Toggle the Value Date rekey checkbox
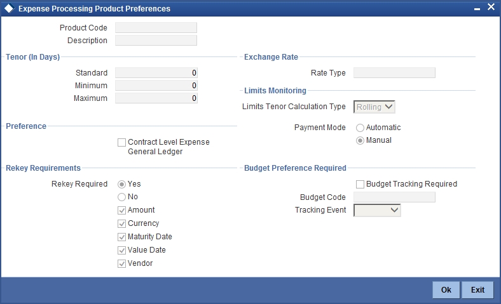Screen dimensions: 501x304 [x=122, y=250]
